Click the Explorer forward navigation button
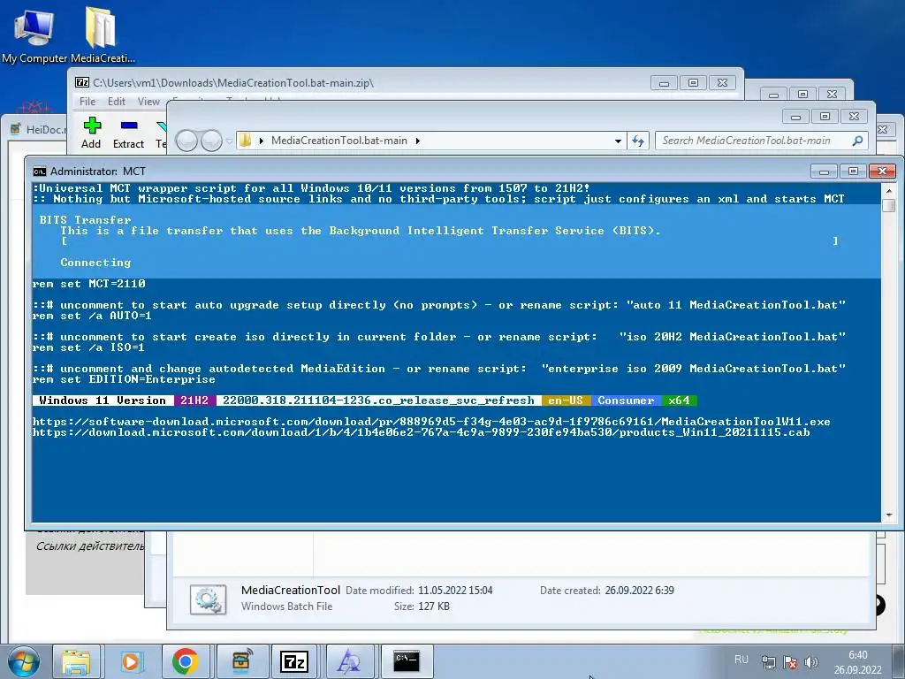This screenshot has width=905, height=679. tap(211, 141)
